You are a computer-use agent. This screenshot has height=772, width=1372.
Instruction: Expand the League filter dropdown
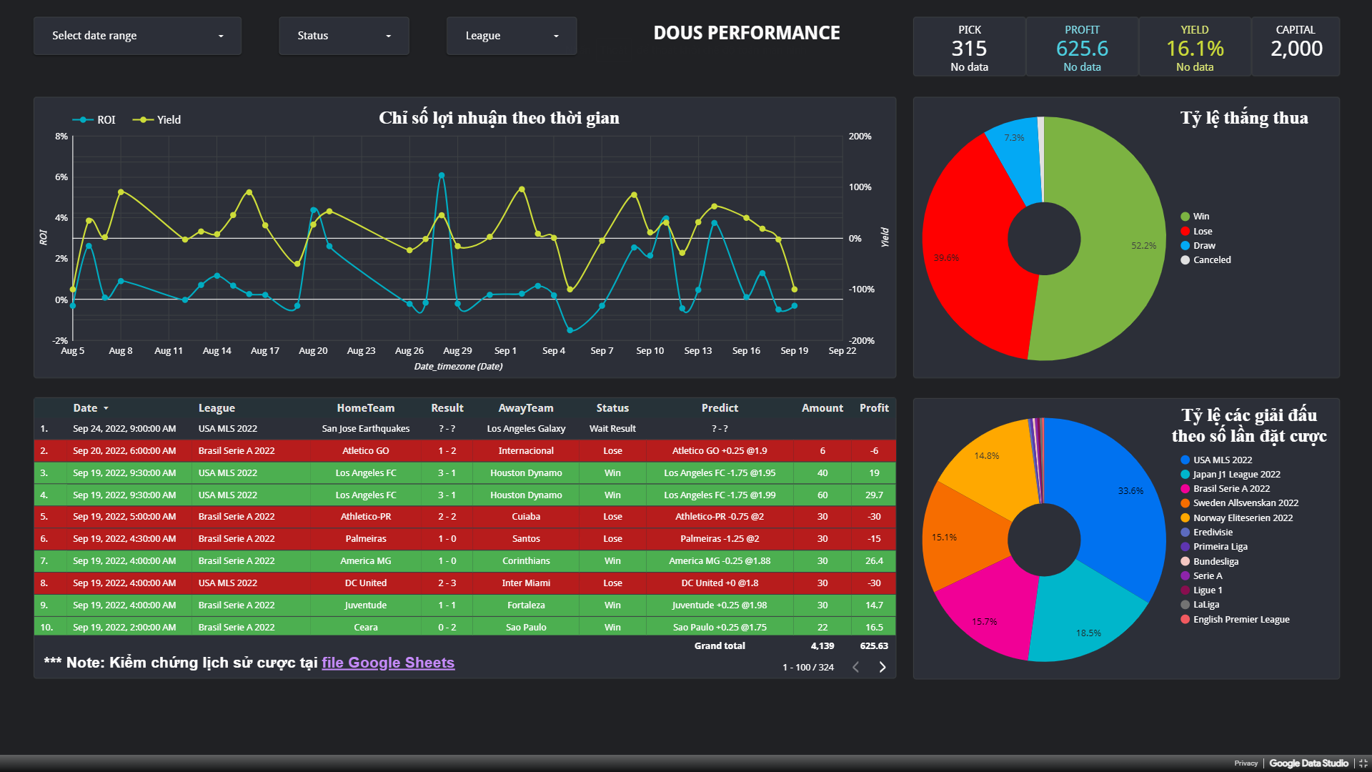click(511, 36)
